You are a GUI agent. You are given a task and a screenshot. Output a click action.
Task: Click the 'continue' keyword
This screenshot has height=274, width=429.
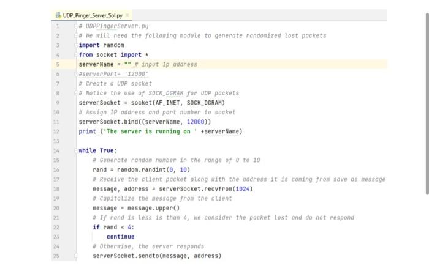(x=120, y=237)
